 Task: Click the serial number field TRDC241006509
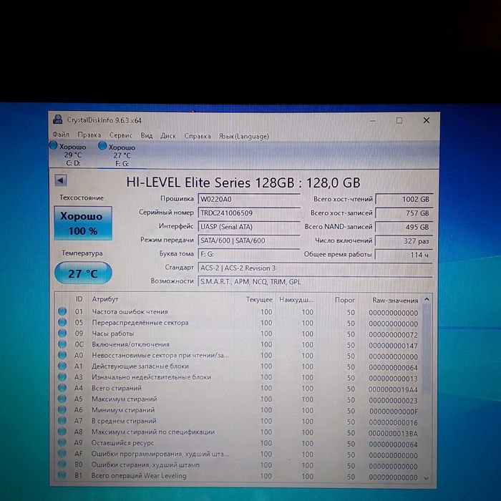(249, 213)
